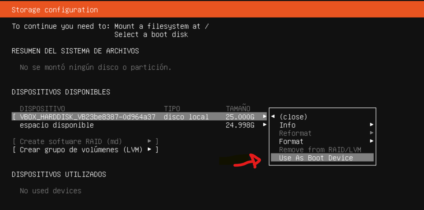Click the Remove from RAID/LVM entry
The image size is (424, 210).
[x=320, y=149]
